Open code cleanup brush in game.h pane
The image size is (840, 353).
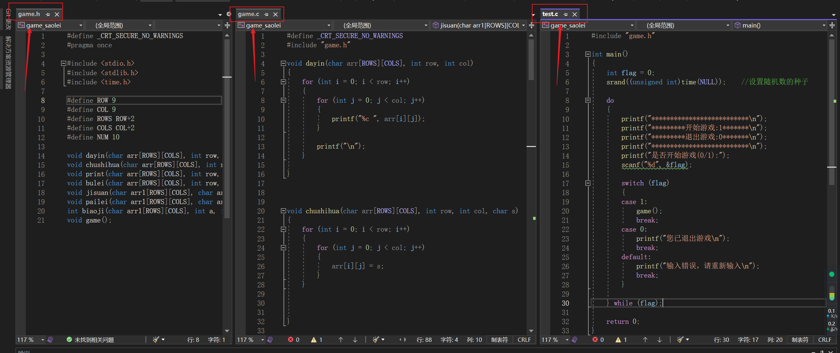(x=156, y=340)
